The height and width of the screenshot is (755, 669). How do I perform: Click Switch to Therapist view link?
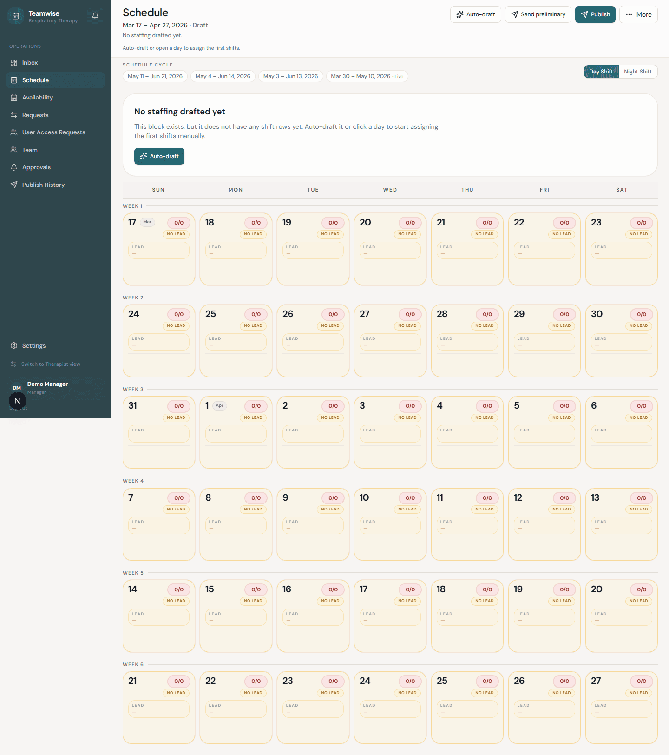(x=51, y=364)
